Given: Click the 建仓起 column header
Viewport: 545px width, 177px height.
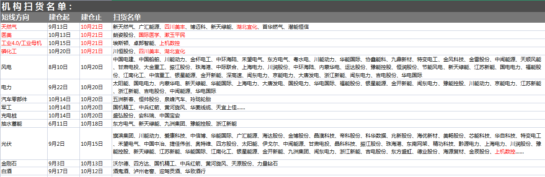Looking at the screenshot, I should (x=63, y=18).
